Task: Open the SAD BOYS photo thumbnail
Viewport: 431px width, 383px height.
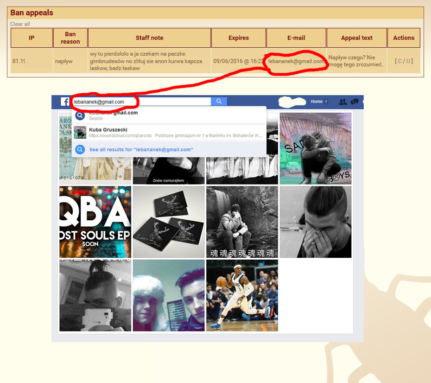Action: pyautogui.click(x=316, y=148)
